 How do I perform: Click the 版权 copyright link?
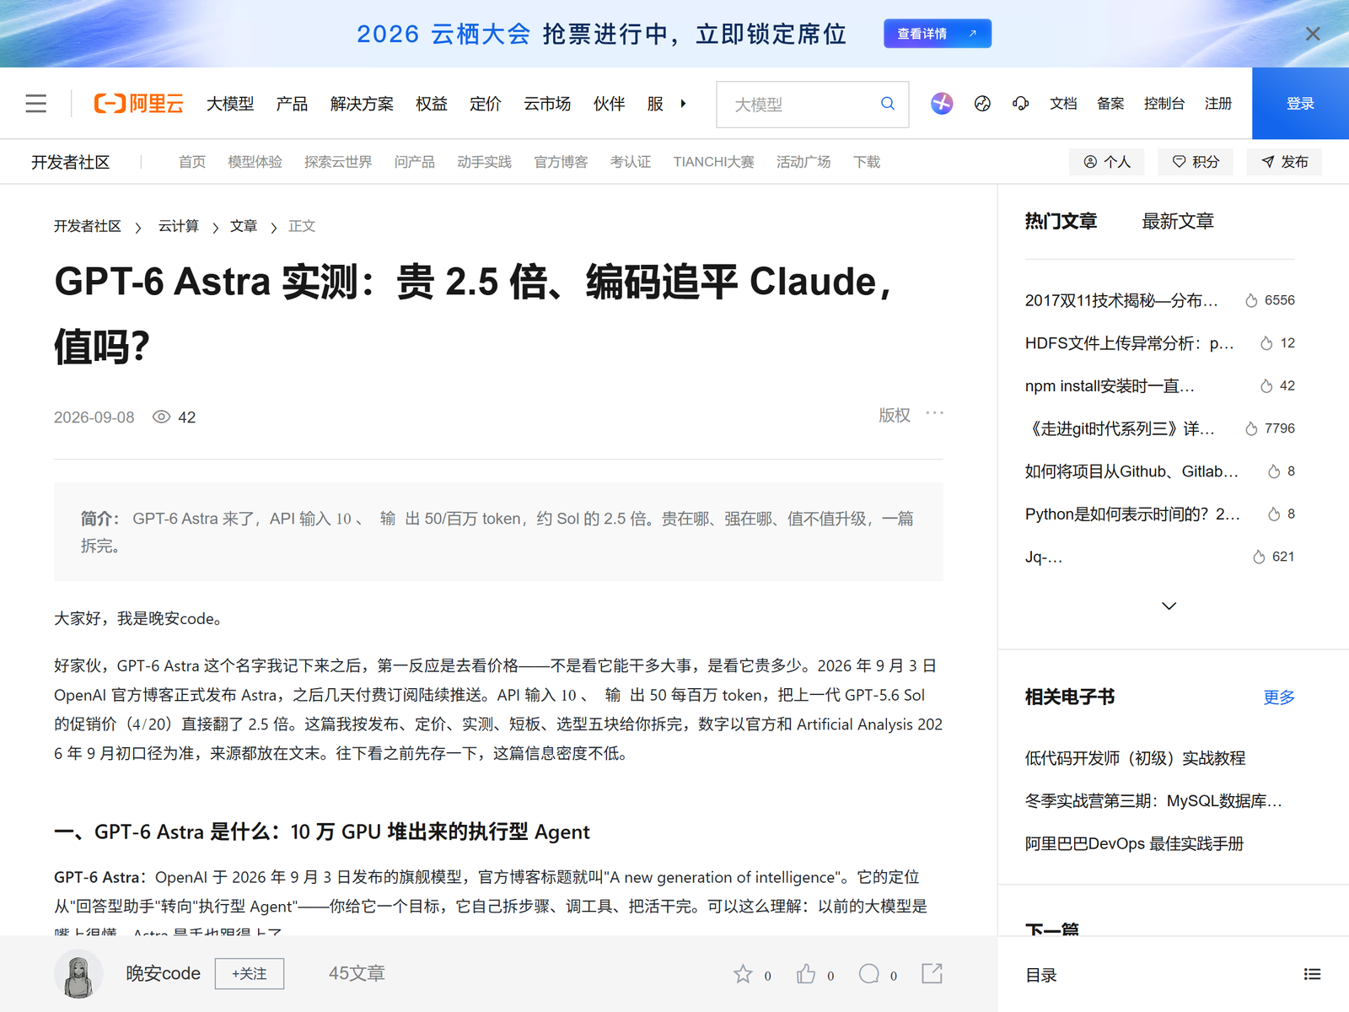[895, 415]
